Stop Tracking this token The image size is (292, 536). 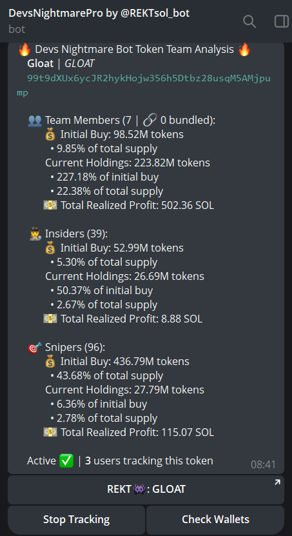(76, 520)
